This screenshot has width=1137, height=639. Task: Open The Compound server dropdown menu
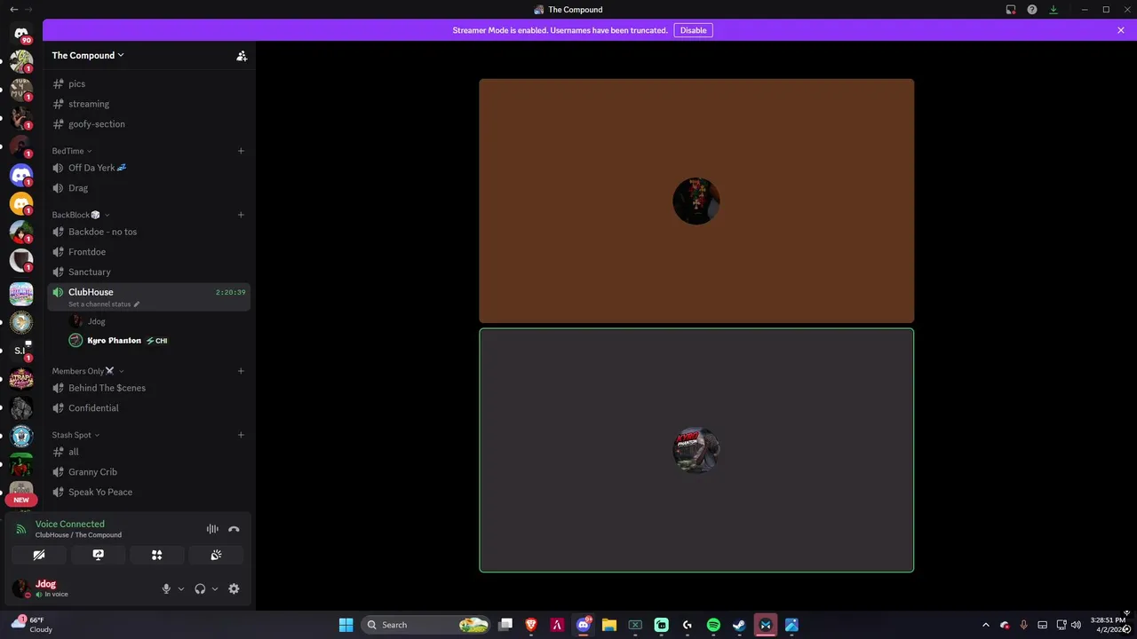(x=88, y=55)
